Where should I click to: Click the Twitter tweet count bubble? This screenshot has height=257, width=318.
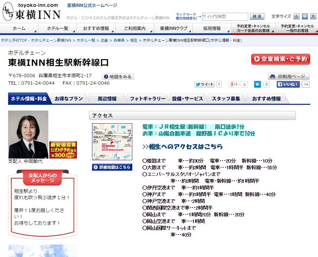point(219,84)
